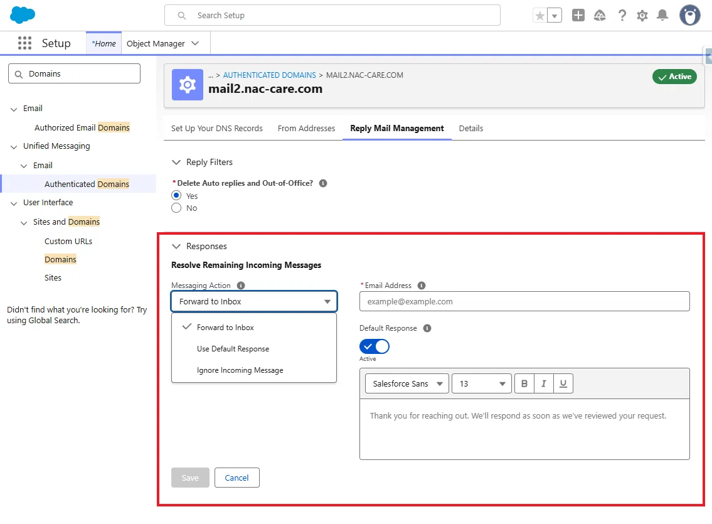This screenshot has height=524, width=712.
Task: Click the Active status badge
Action: [674, 77]
